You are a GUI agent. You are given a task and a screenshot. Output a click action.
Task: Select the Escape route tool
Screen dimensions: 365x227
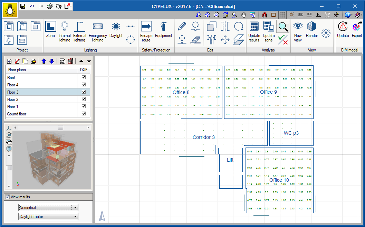click(x=146, y=30)
